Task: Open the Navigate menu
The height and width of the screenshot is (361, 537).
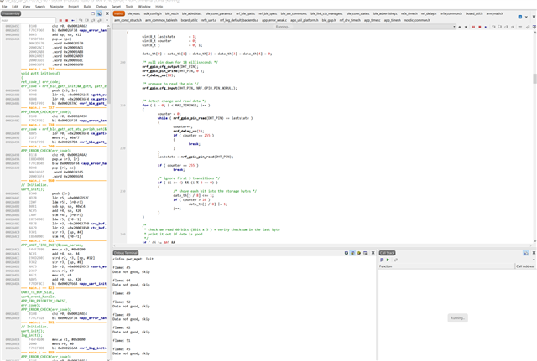Action: point(57,7)
